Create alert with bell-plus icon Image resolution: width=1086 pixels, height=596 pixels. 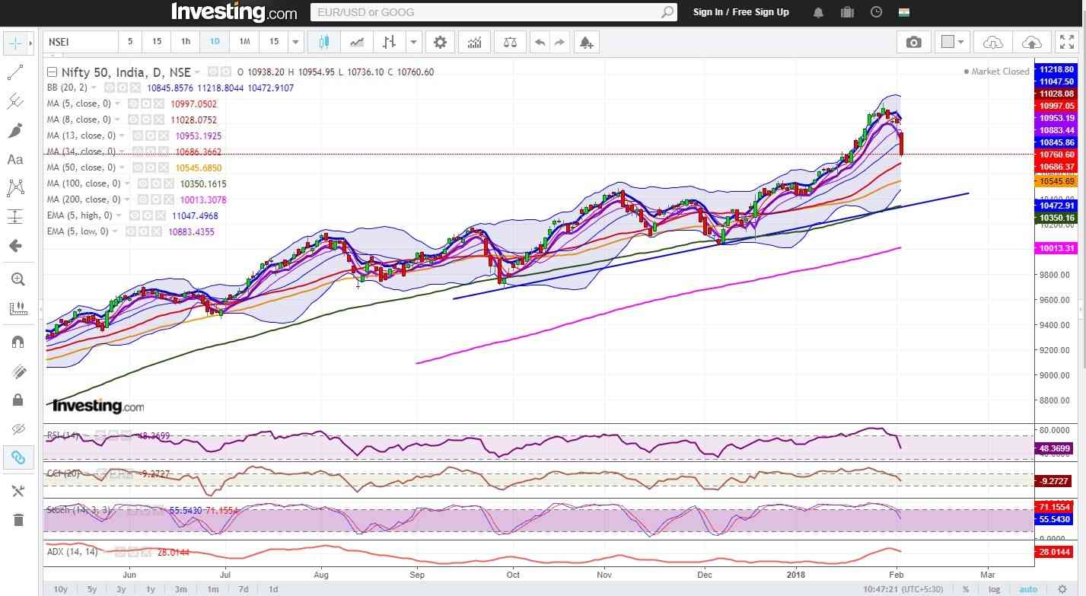(586, 42)
